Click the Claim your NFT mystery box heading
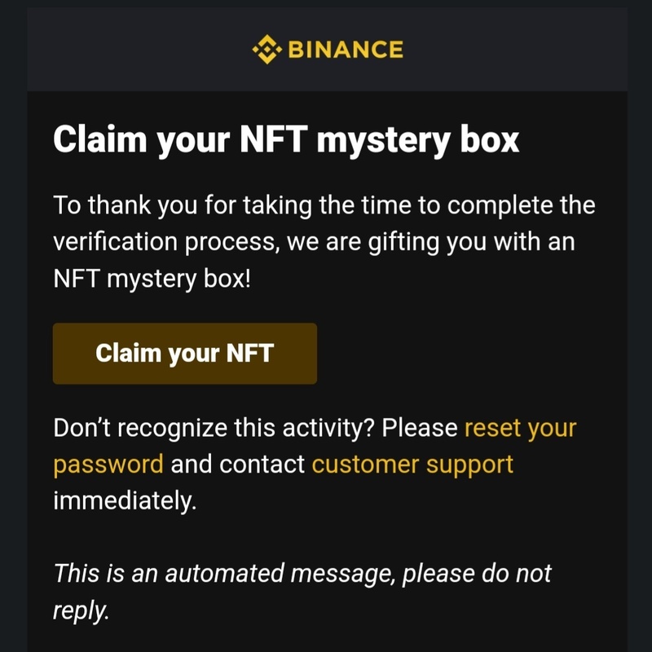652x652 pixels. point(285,140)
